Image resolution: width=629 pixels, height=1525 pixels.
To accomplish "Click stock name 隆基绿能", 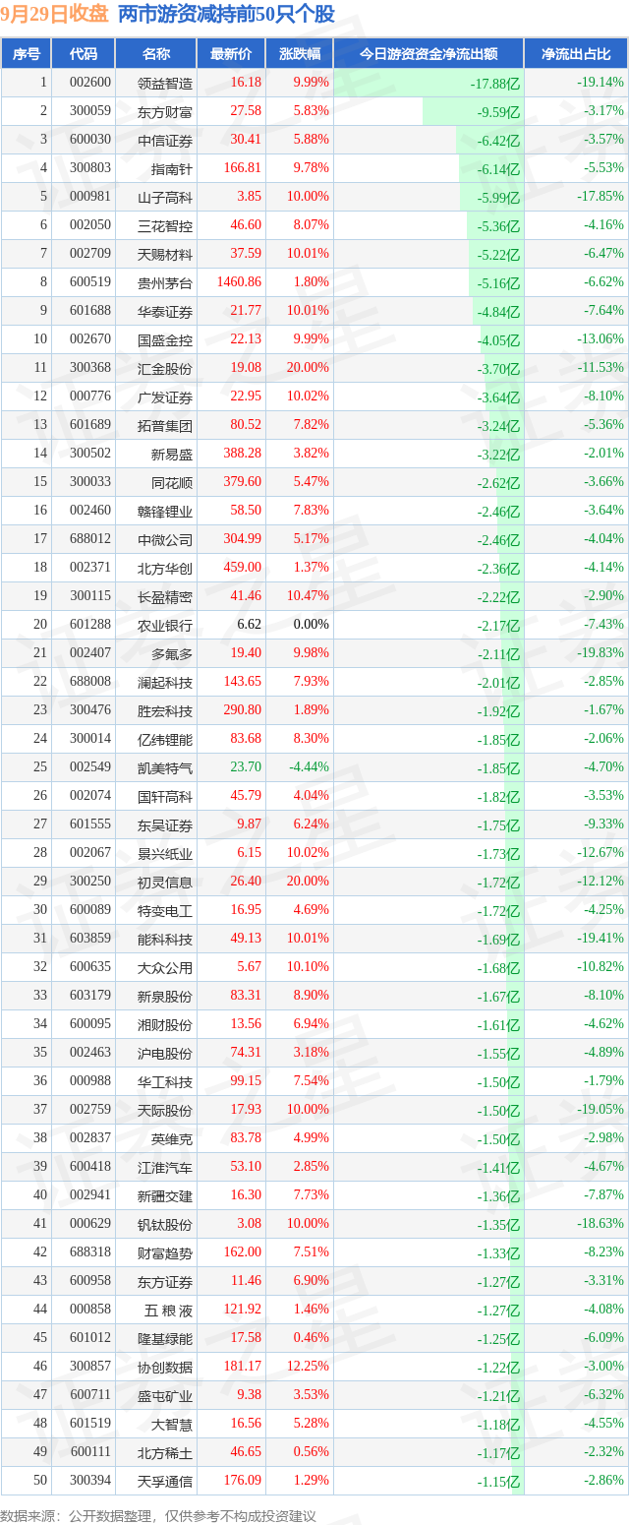I will [165, 1339].
